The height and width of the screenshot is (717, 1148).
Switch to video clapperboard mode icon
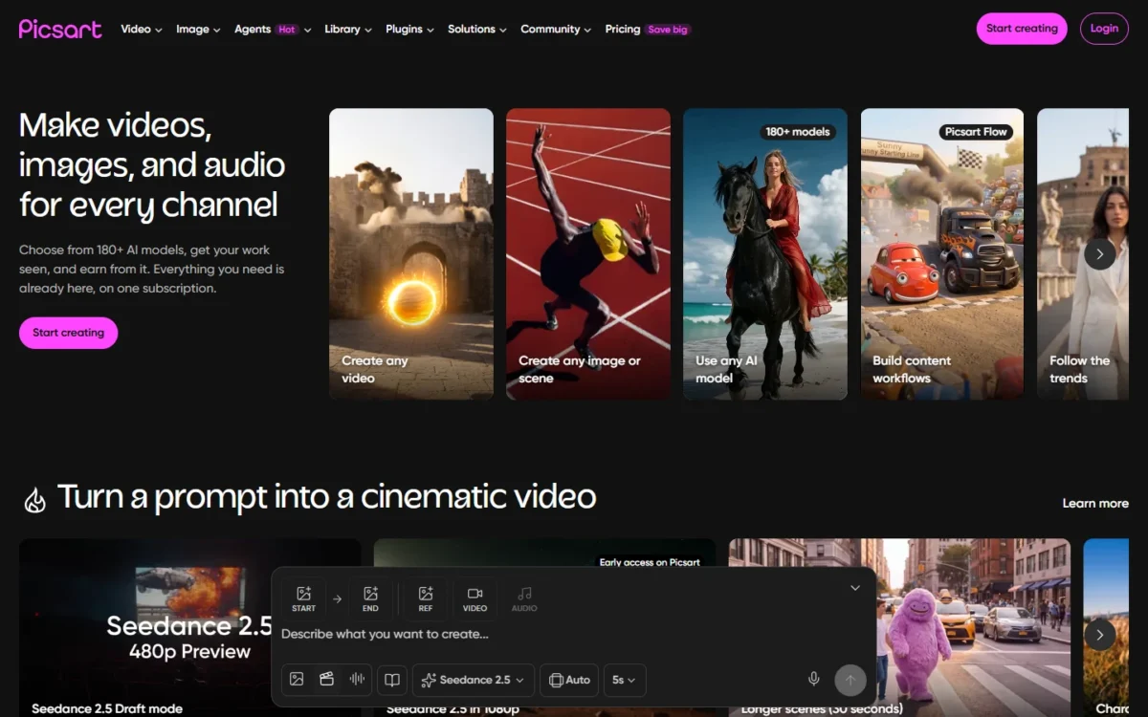pos(327,680)
